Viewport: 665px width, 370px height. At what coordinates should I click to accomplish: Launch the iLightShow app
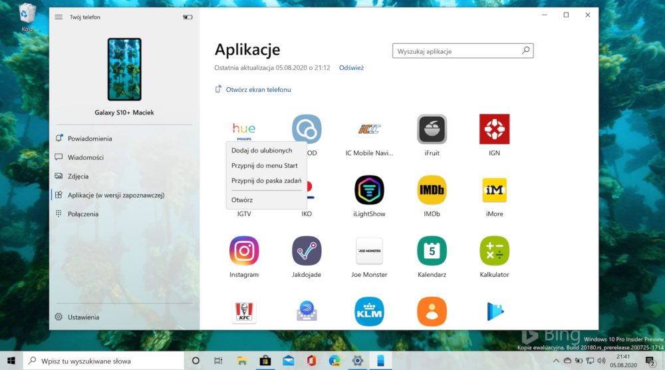369,190
